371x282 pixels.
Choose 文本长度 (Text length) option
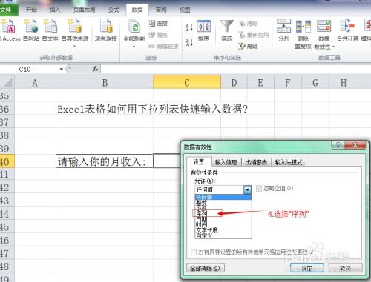click(x=223, y=230)
